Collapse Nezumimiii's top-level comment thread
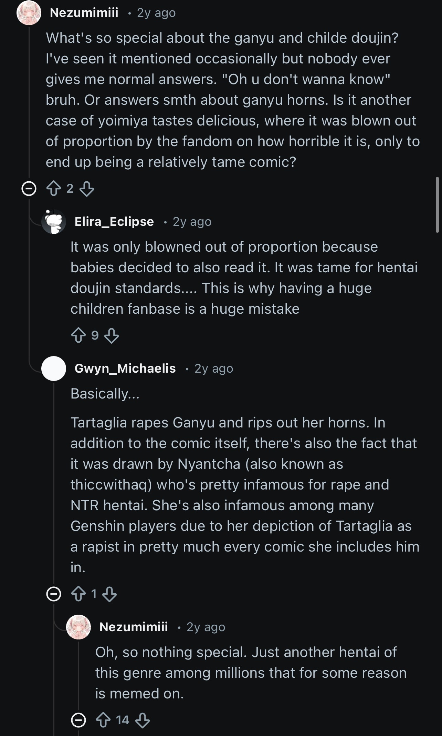Image resolution: width=442 pixels, height=736 pixels. click(x=29, y=189)
